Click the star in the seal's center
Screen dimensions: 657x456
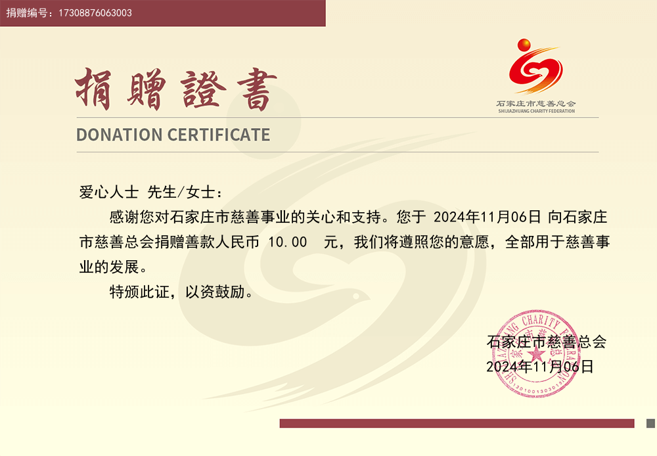[532, 355]
